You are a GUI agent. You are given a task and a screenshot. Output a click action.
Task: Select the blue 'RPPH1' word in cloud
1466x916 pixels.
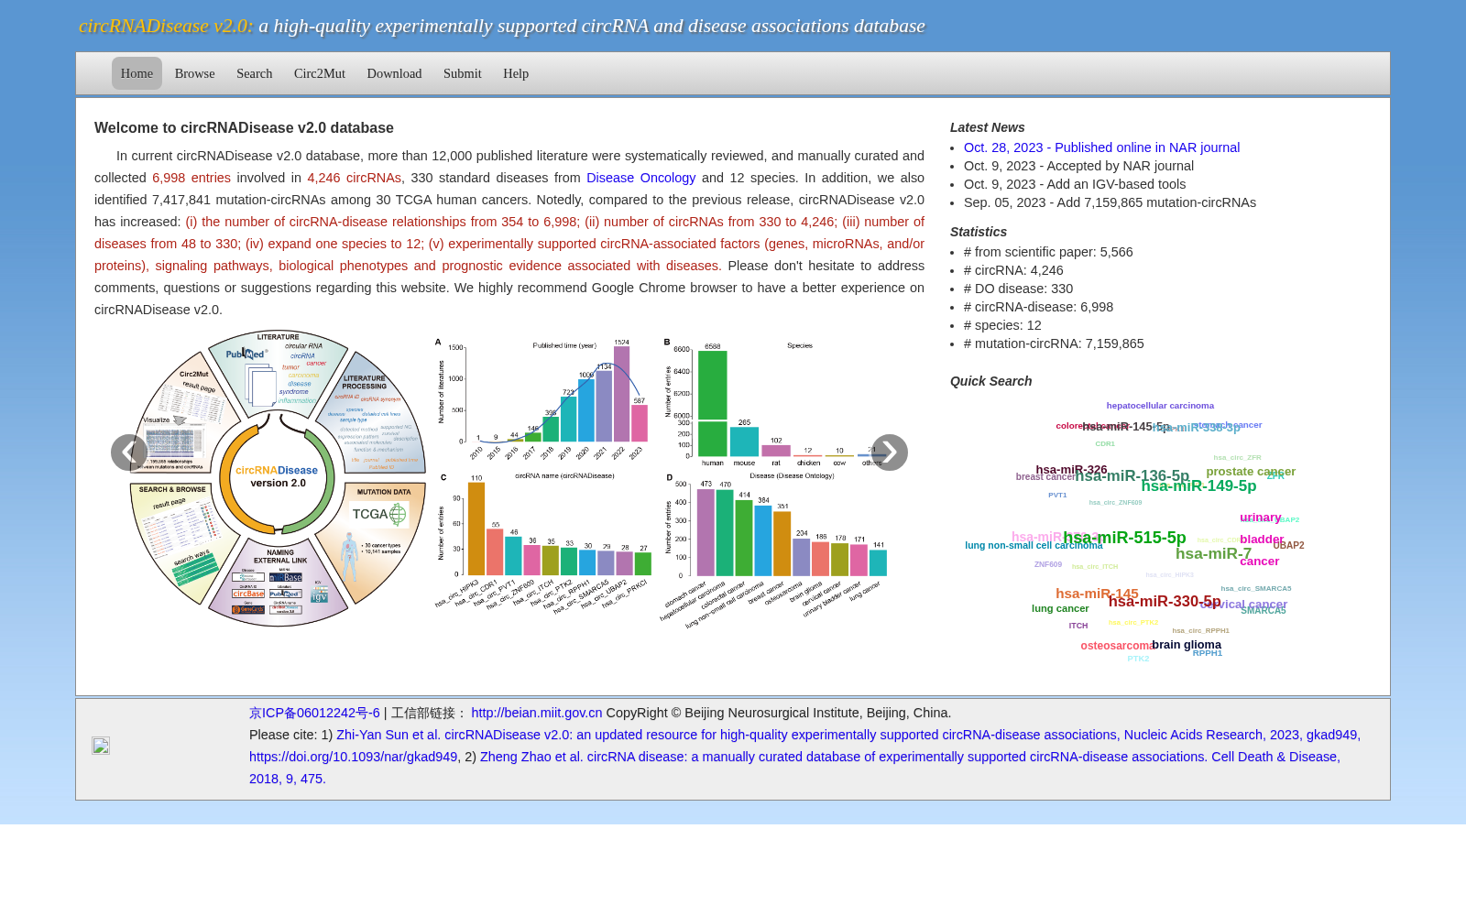[x=1208, y=653]
